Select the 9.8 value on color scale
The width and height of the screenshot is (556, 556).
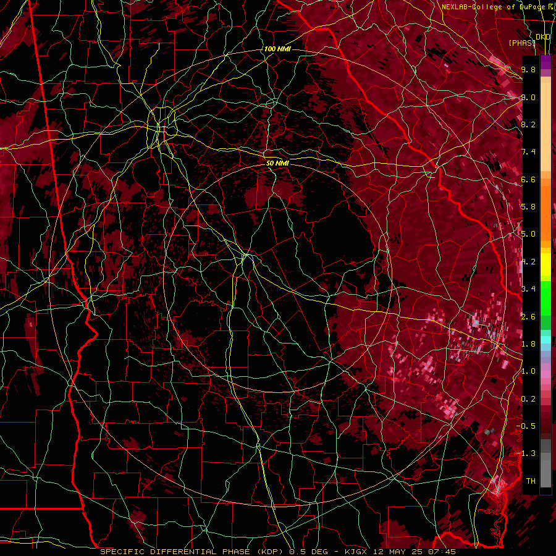(x=528, y=69)
